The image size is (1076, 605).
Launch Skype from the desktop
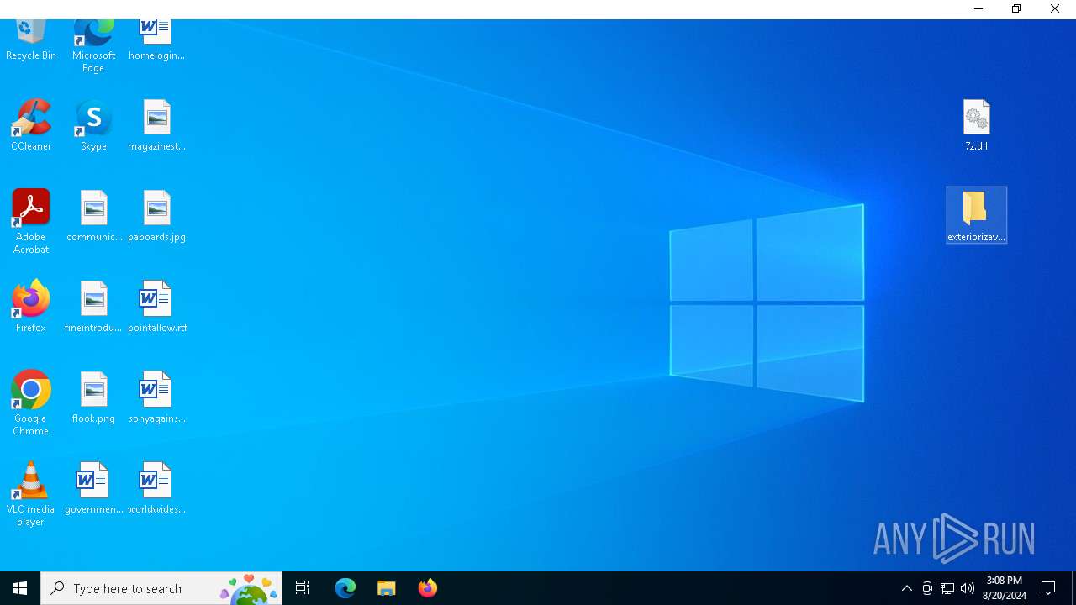[x=93, y=125]
